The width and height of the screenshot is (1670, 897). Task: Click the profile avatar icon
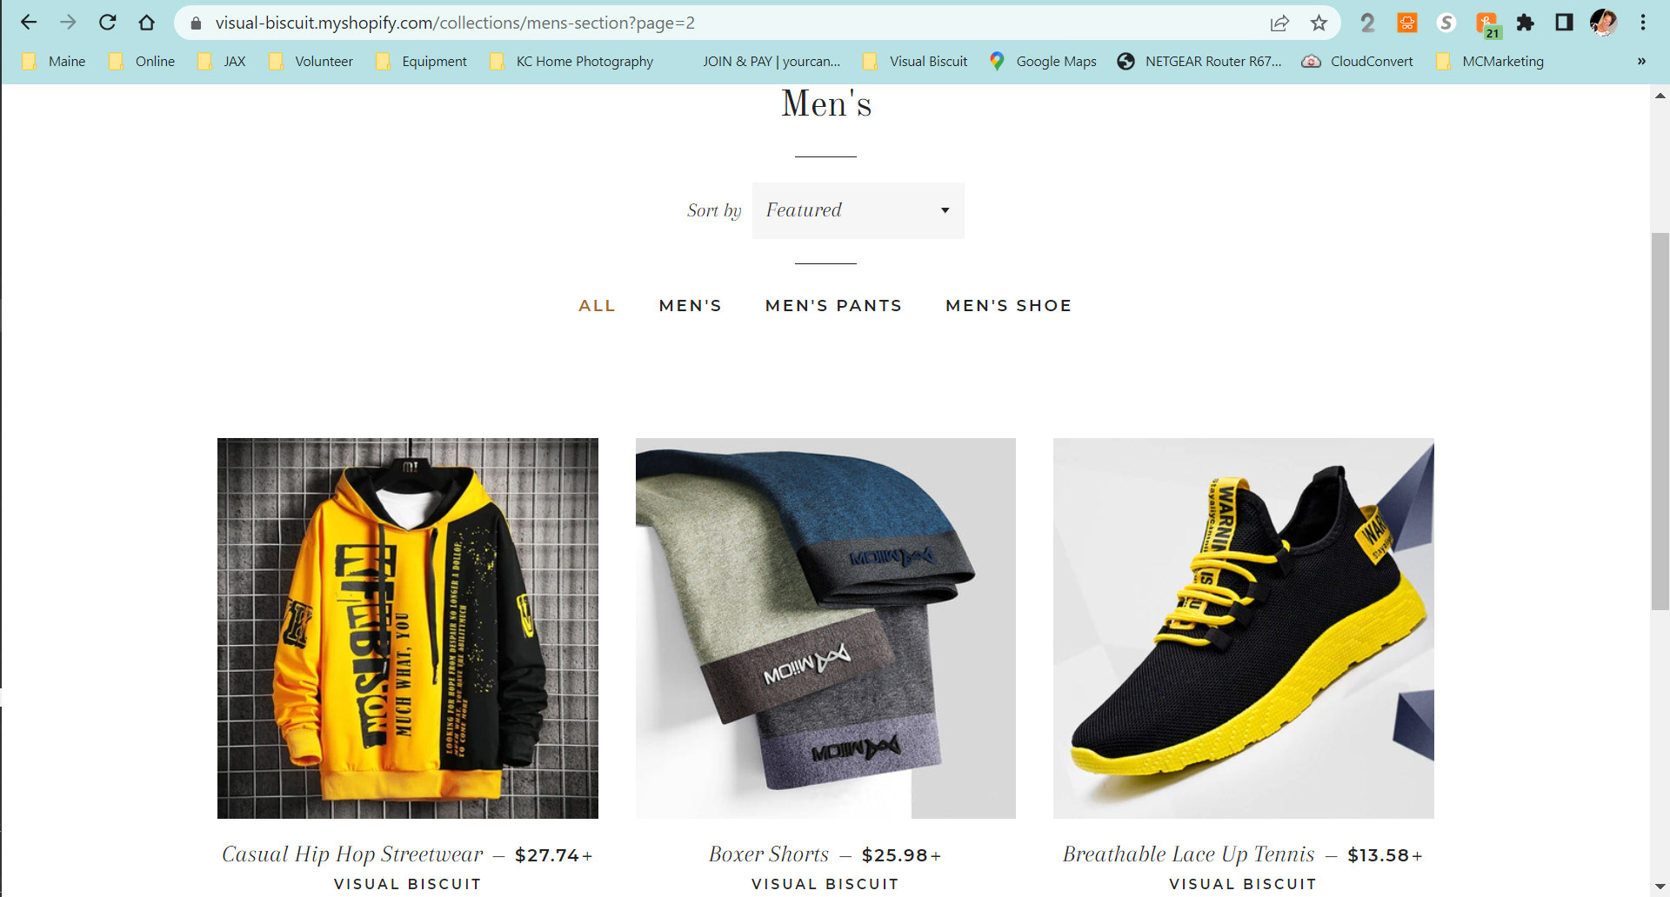[x=1603, y=23]
